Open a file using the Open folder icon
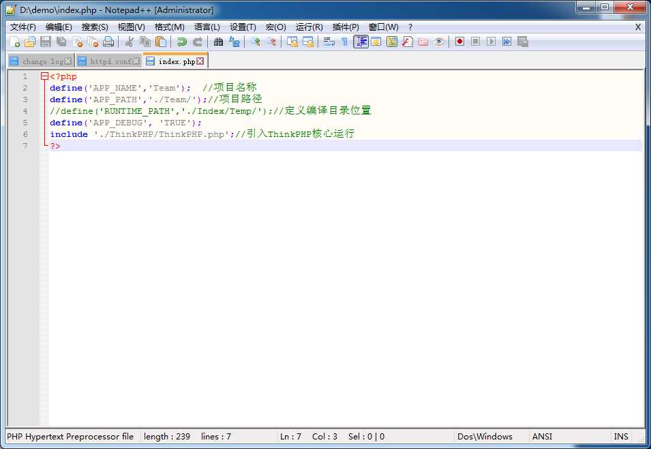 point(30,42)
